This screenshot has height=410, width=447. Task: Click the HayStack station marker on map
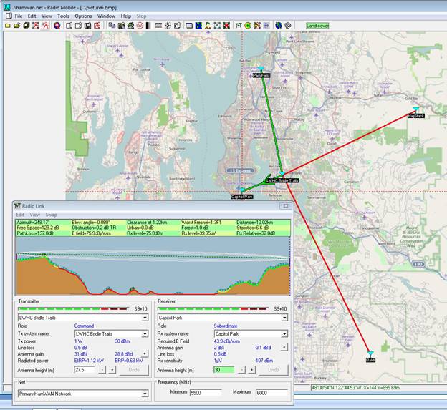click(x=415, y=110)
